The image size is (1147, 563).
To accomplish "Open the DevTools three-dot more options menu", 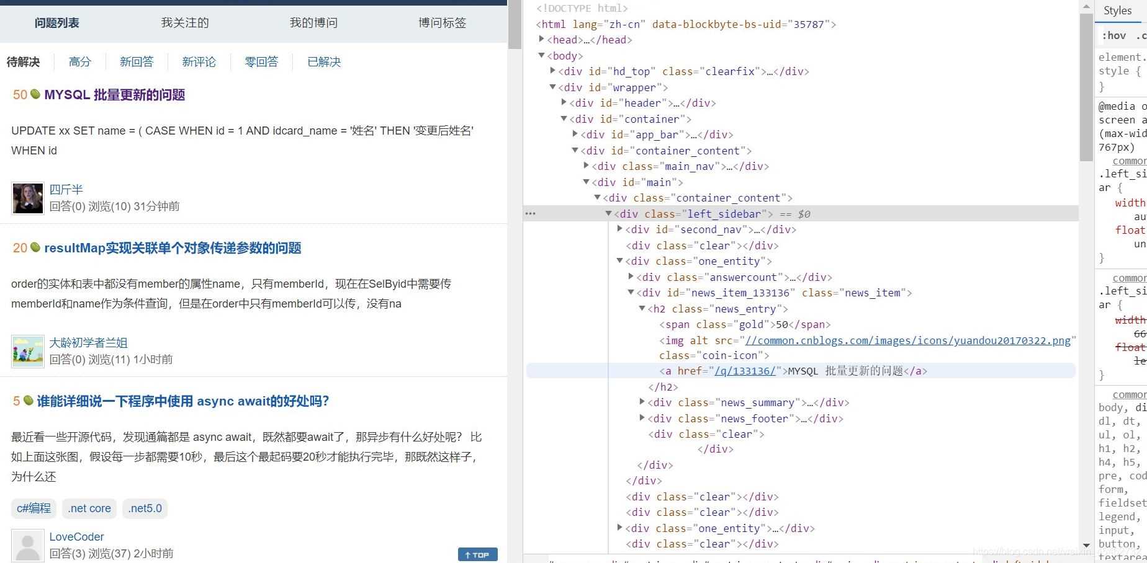I will tap(530, 213).
